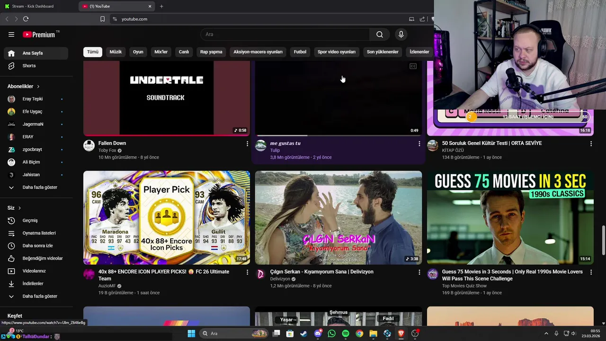This screenshot has width=606, height=341.
Task: Open Toby Fox channel avatar
Action: [89, 145]
